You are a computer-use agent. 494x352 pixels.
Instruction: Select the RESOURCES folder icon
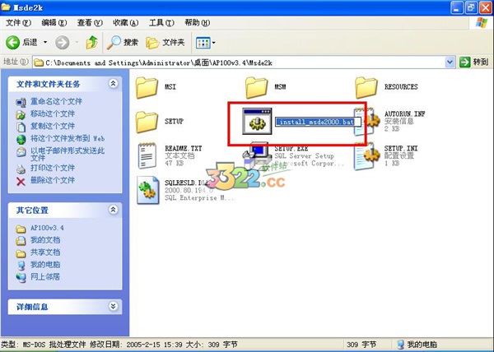pyautogui.click(x=366, y=88)
